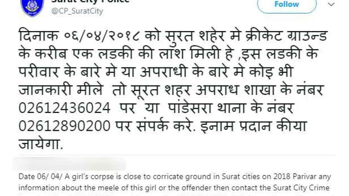Select the phone number 02612436024
The width and height of the screenshot is (349, 196).
pyautogui.click(x=65, y=108)
